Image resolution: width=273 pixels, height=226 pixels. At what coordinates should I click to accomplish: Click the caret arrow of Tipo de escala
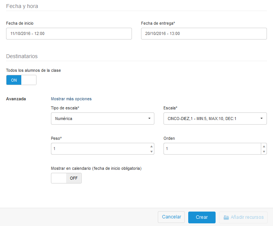(149, 119)
